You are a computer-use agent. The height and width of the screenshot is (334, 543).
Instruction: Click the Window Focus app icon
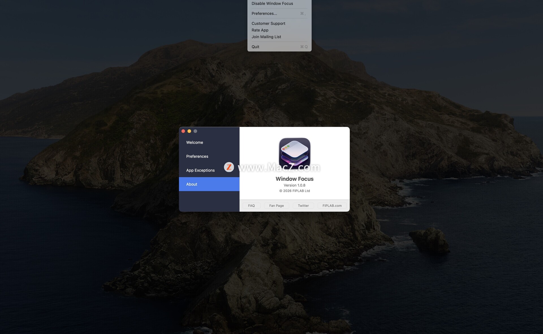[294, 153]
